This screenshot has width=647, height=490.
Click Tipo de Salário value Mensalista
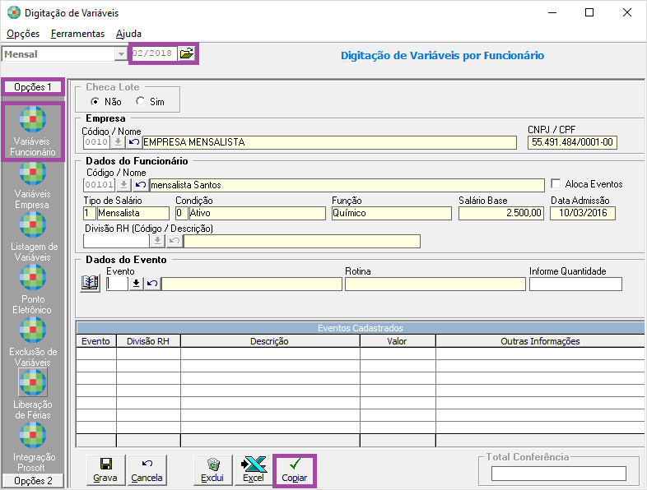(x=133, y=213)
